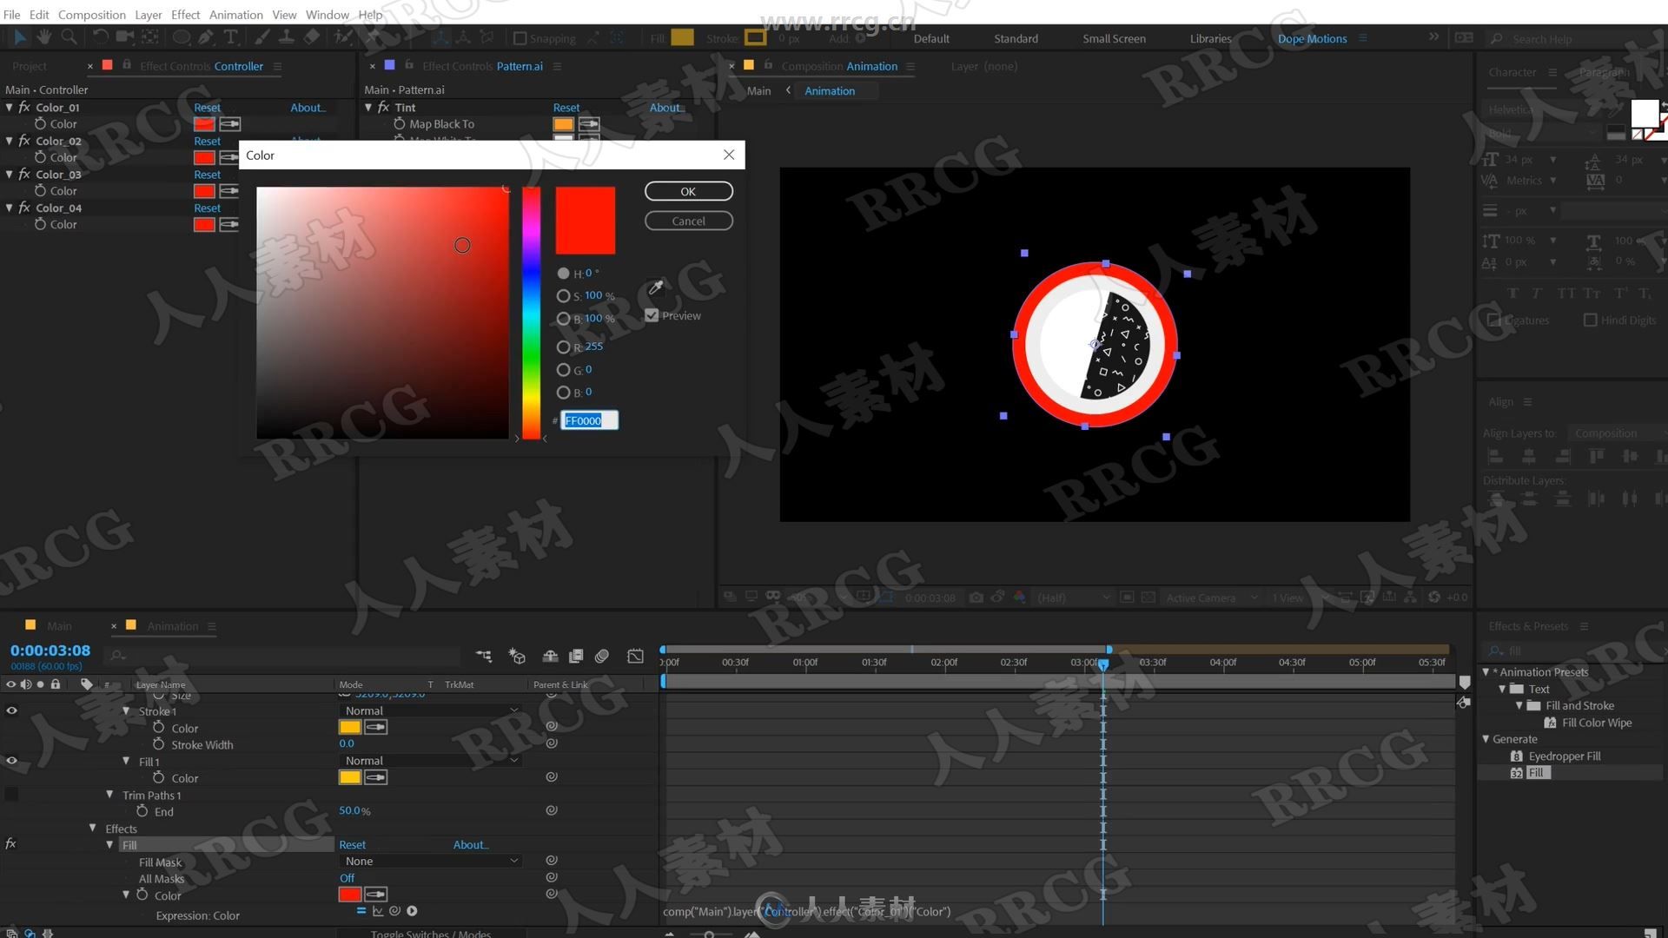Select the graph editor toggle icon in timeline

pos(637,653)
